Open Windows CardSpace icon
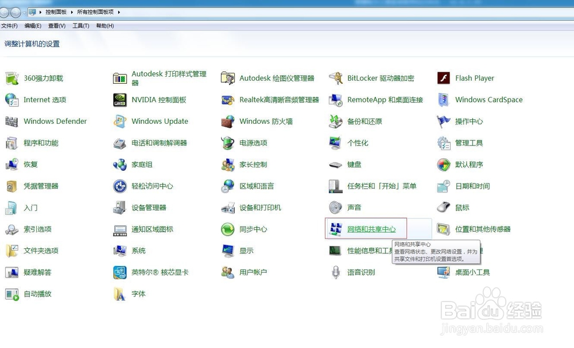Viewport: 574px width, 348px height. (x=443, y=100)
